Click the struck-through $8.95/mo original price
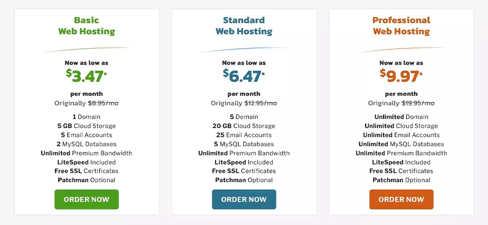Image resolution: width=488 pixels, height=225 pixels. [x=103, y=103]
